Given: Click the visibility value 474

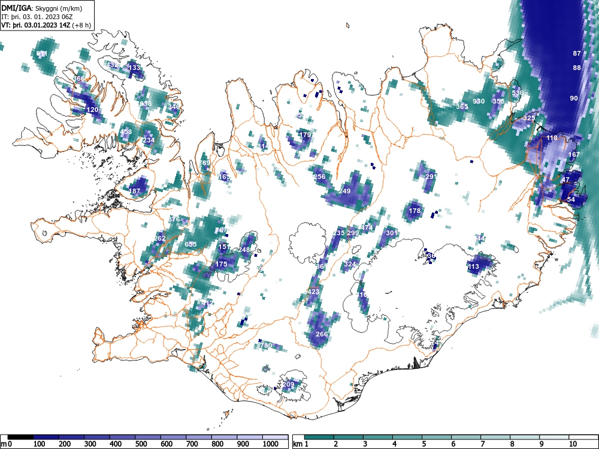Looking at the screenshot, I should 367,227.
